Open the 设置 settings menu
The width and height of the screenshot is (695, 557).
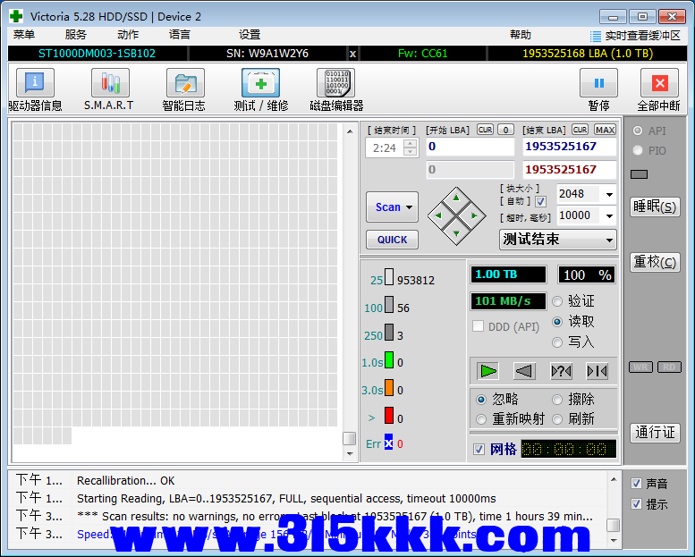250,35
